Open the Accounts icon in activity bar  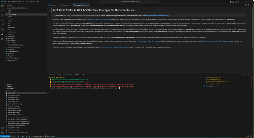[x=2, y=128]
